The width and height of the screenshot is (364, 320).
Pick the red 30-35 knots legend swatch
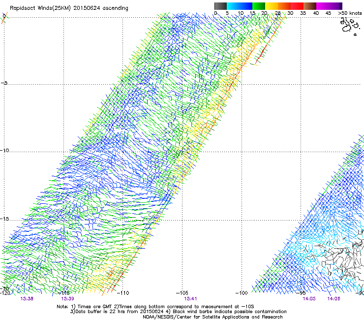[x=297, y=6]
